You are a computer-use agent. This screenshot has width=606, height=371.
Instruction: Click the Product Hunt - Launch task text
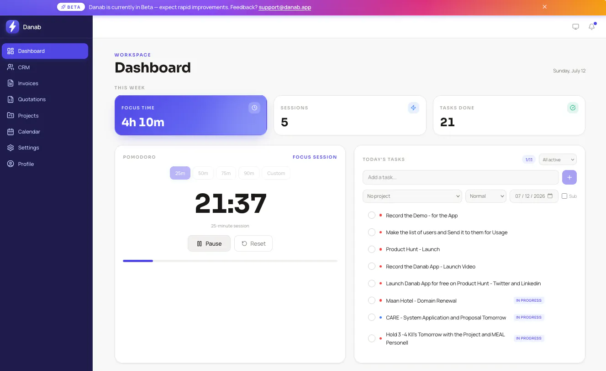413,249
